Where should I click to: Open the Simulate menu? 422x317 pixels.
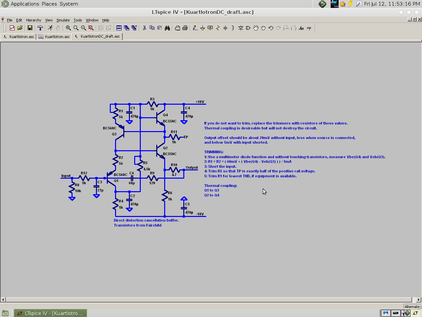tap(63, 20)
